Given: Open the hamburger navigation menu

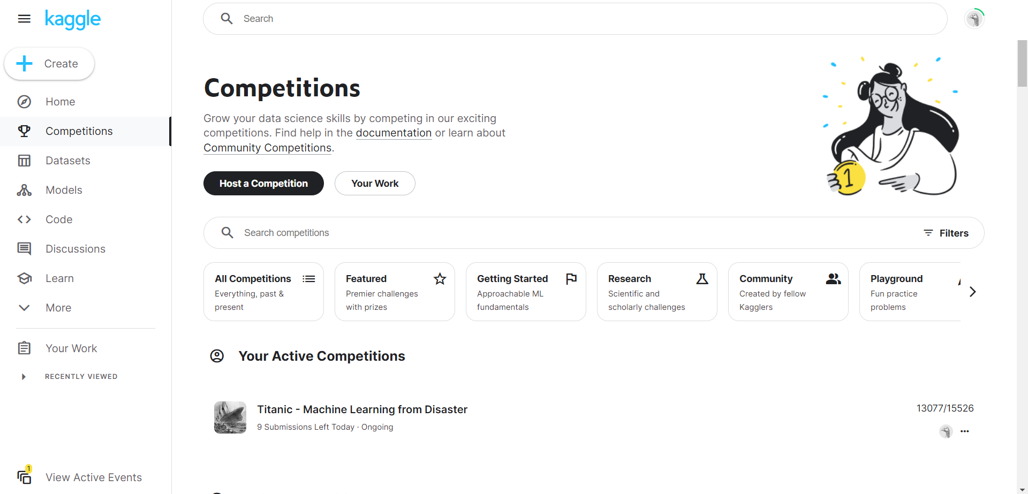Looking at the screenshot, I should pyautogui.click(x=24, y=19).
